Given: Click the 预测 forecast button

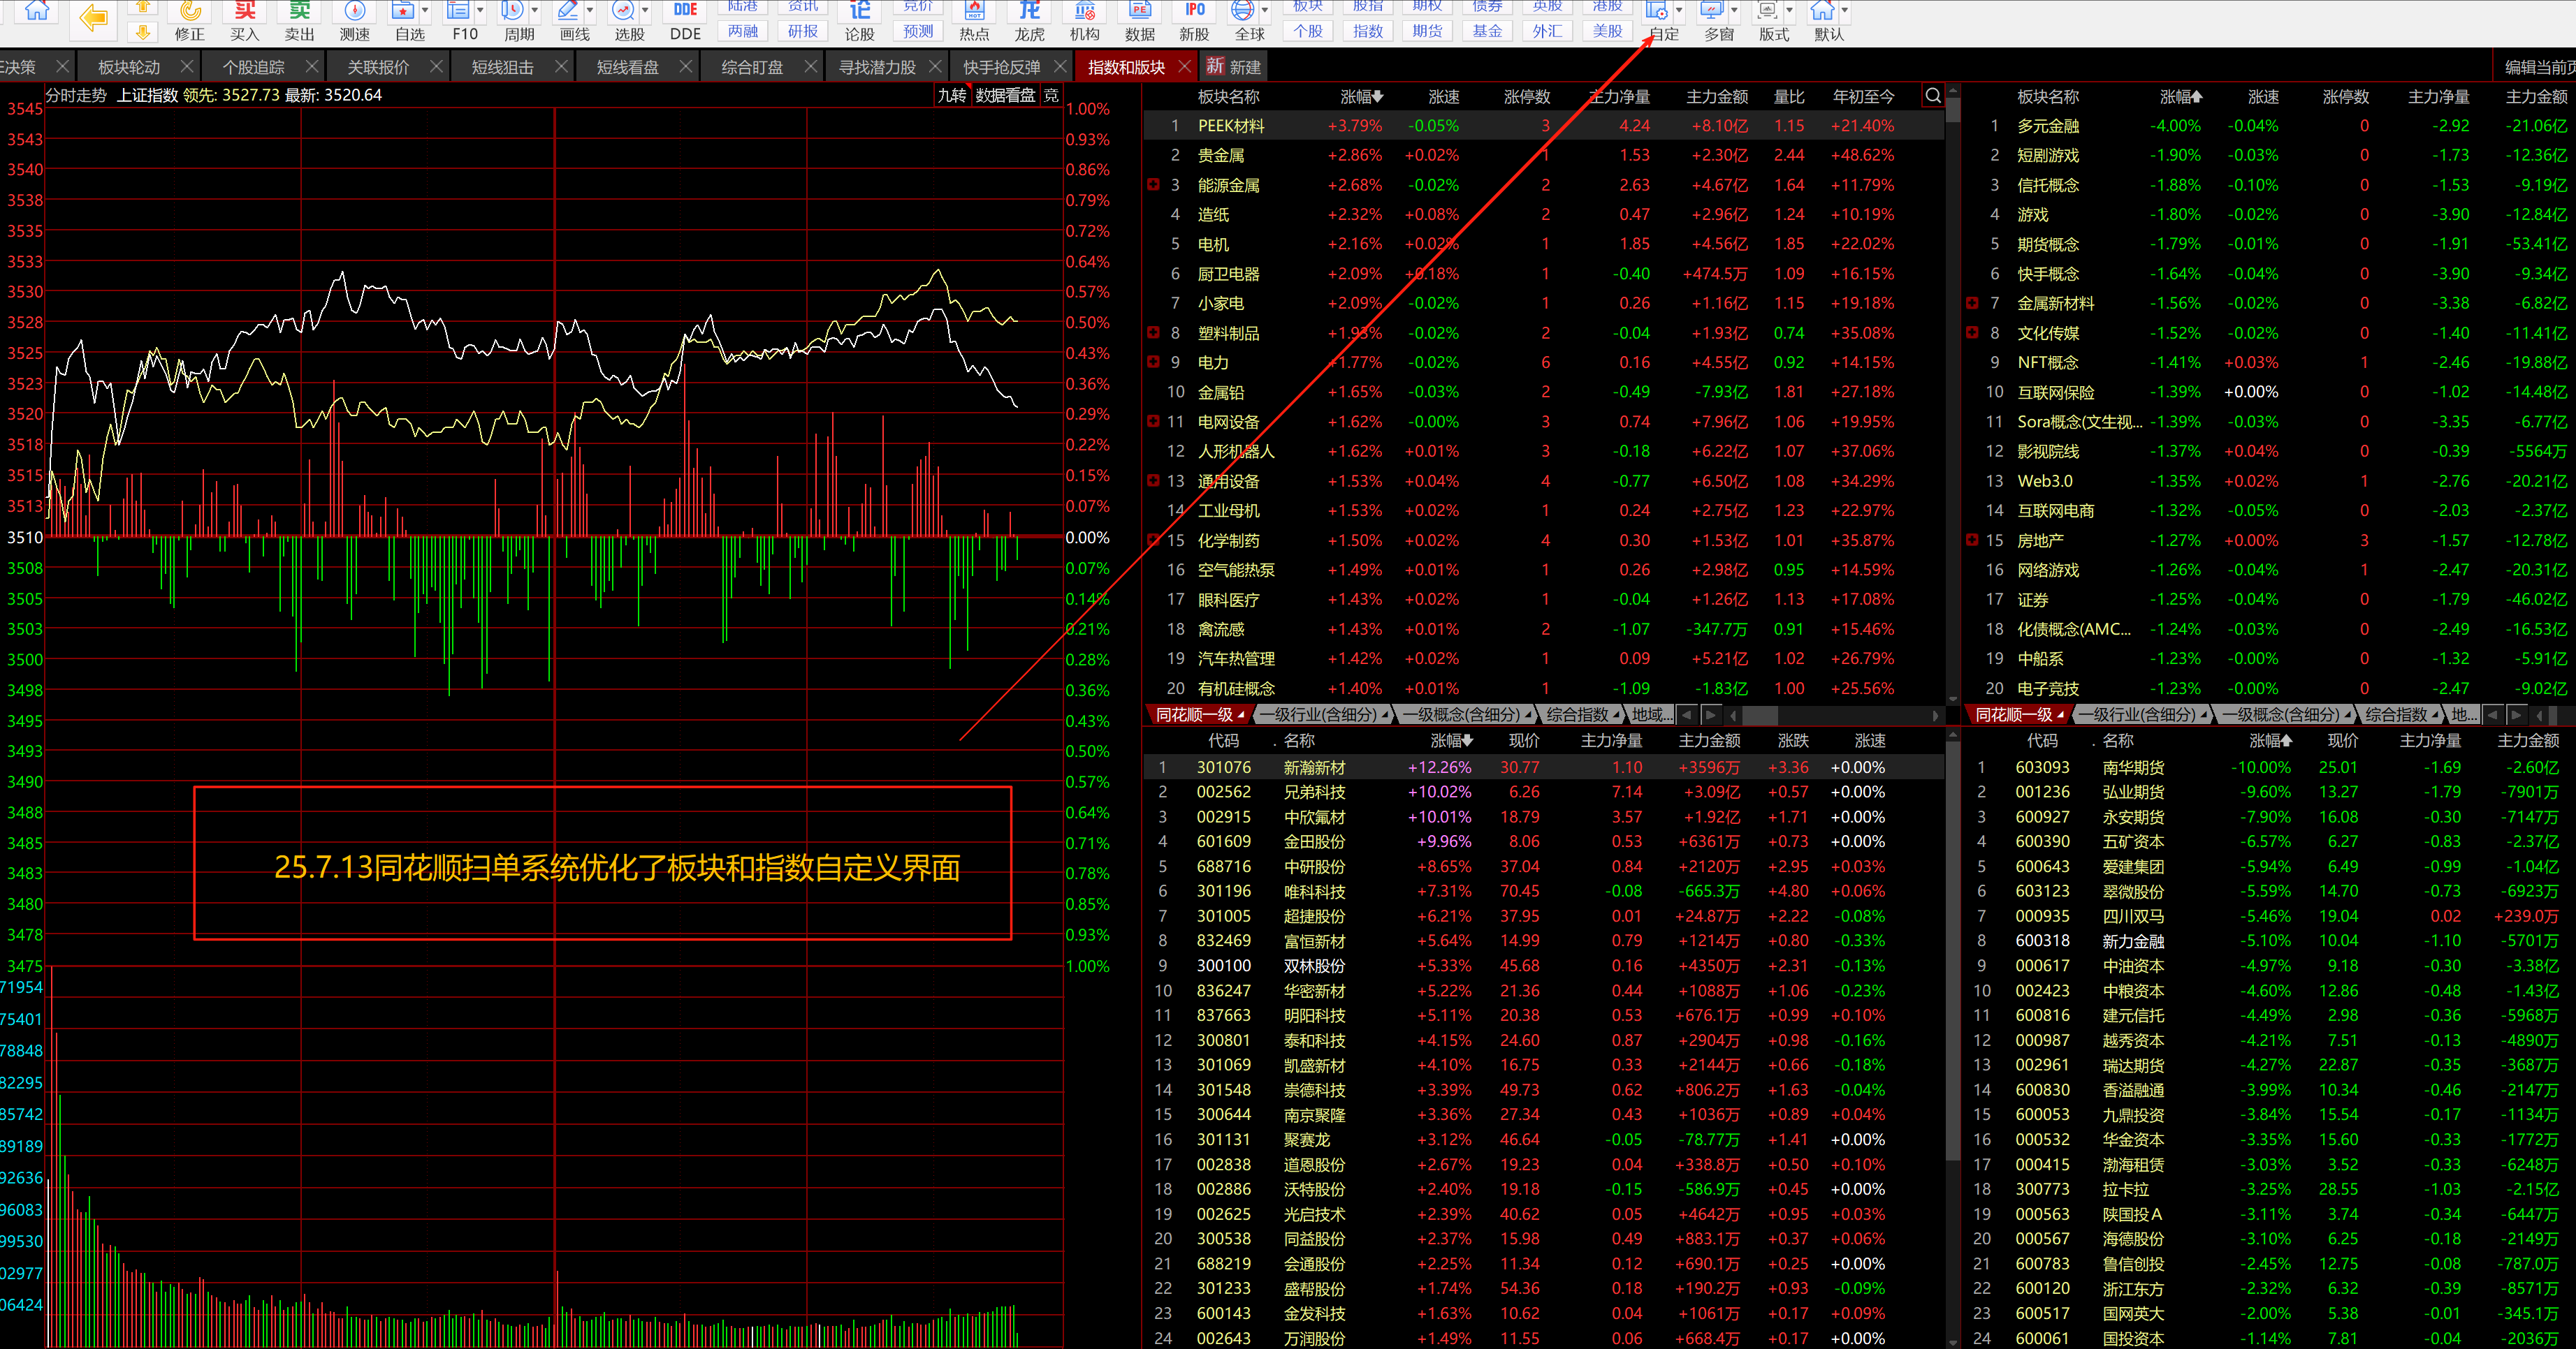Looking at the screenshot, I should (918, 31).
